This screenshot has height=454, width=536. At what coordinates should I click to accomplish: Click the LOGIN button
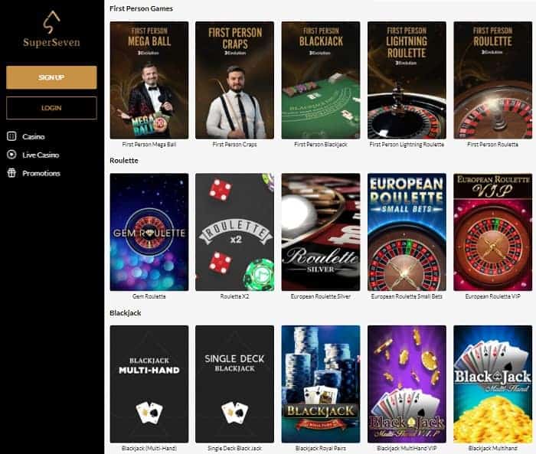[x=51, y=108]
